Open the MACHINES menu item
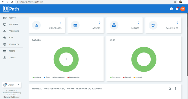 click(x=13, y=25)
